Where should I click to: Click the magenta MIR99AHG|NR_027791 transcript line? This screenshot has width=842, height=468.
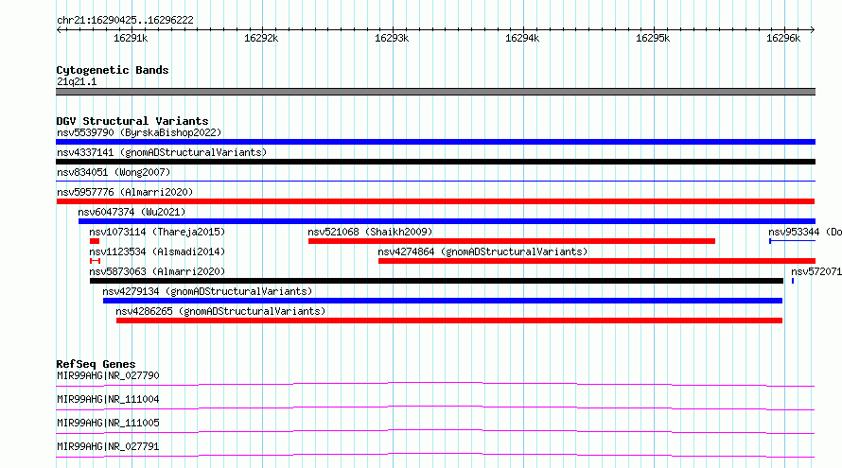tap(435, 455)
